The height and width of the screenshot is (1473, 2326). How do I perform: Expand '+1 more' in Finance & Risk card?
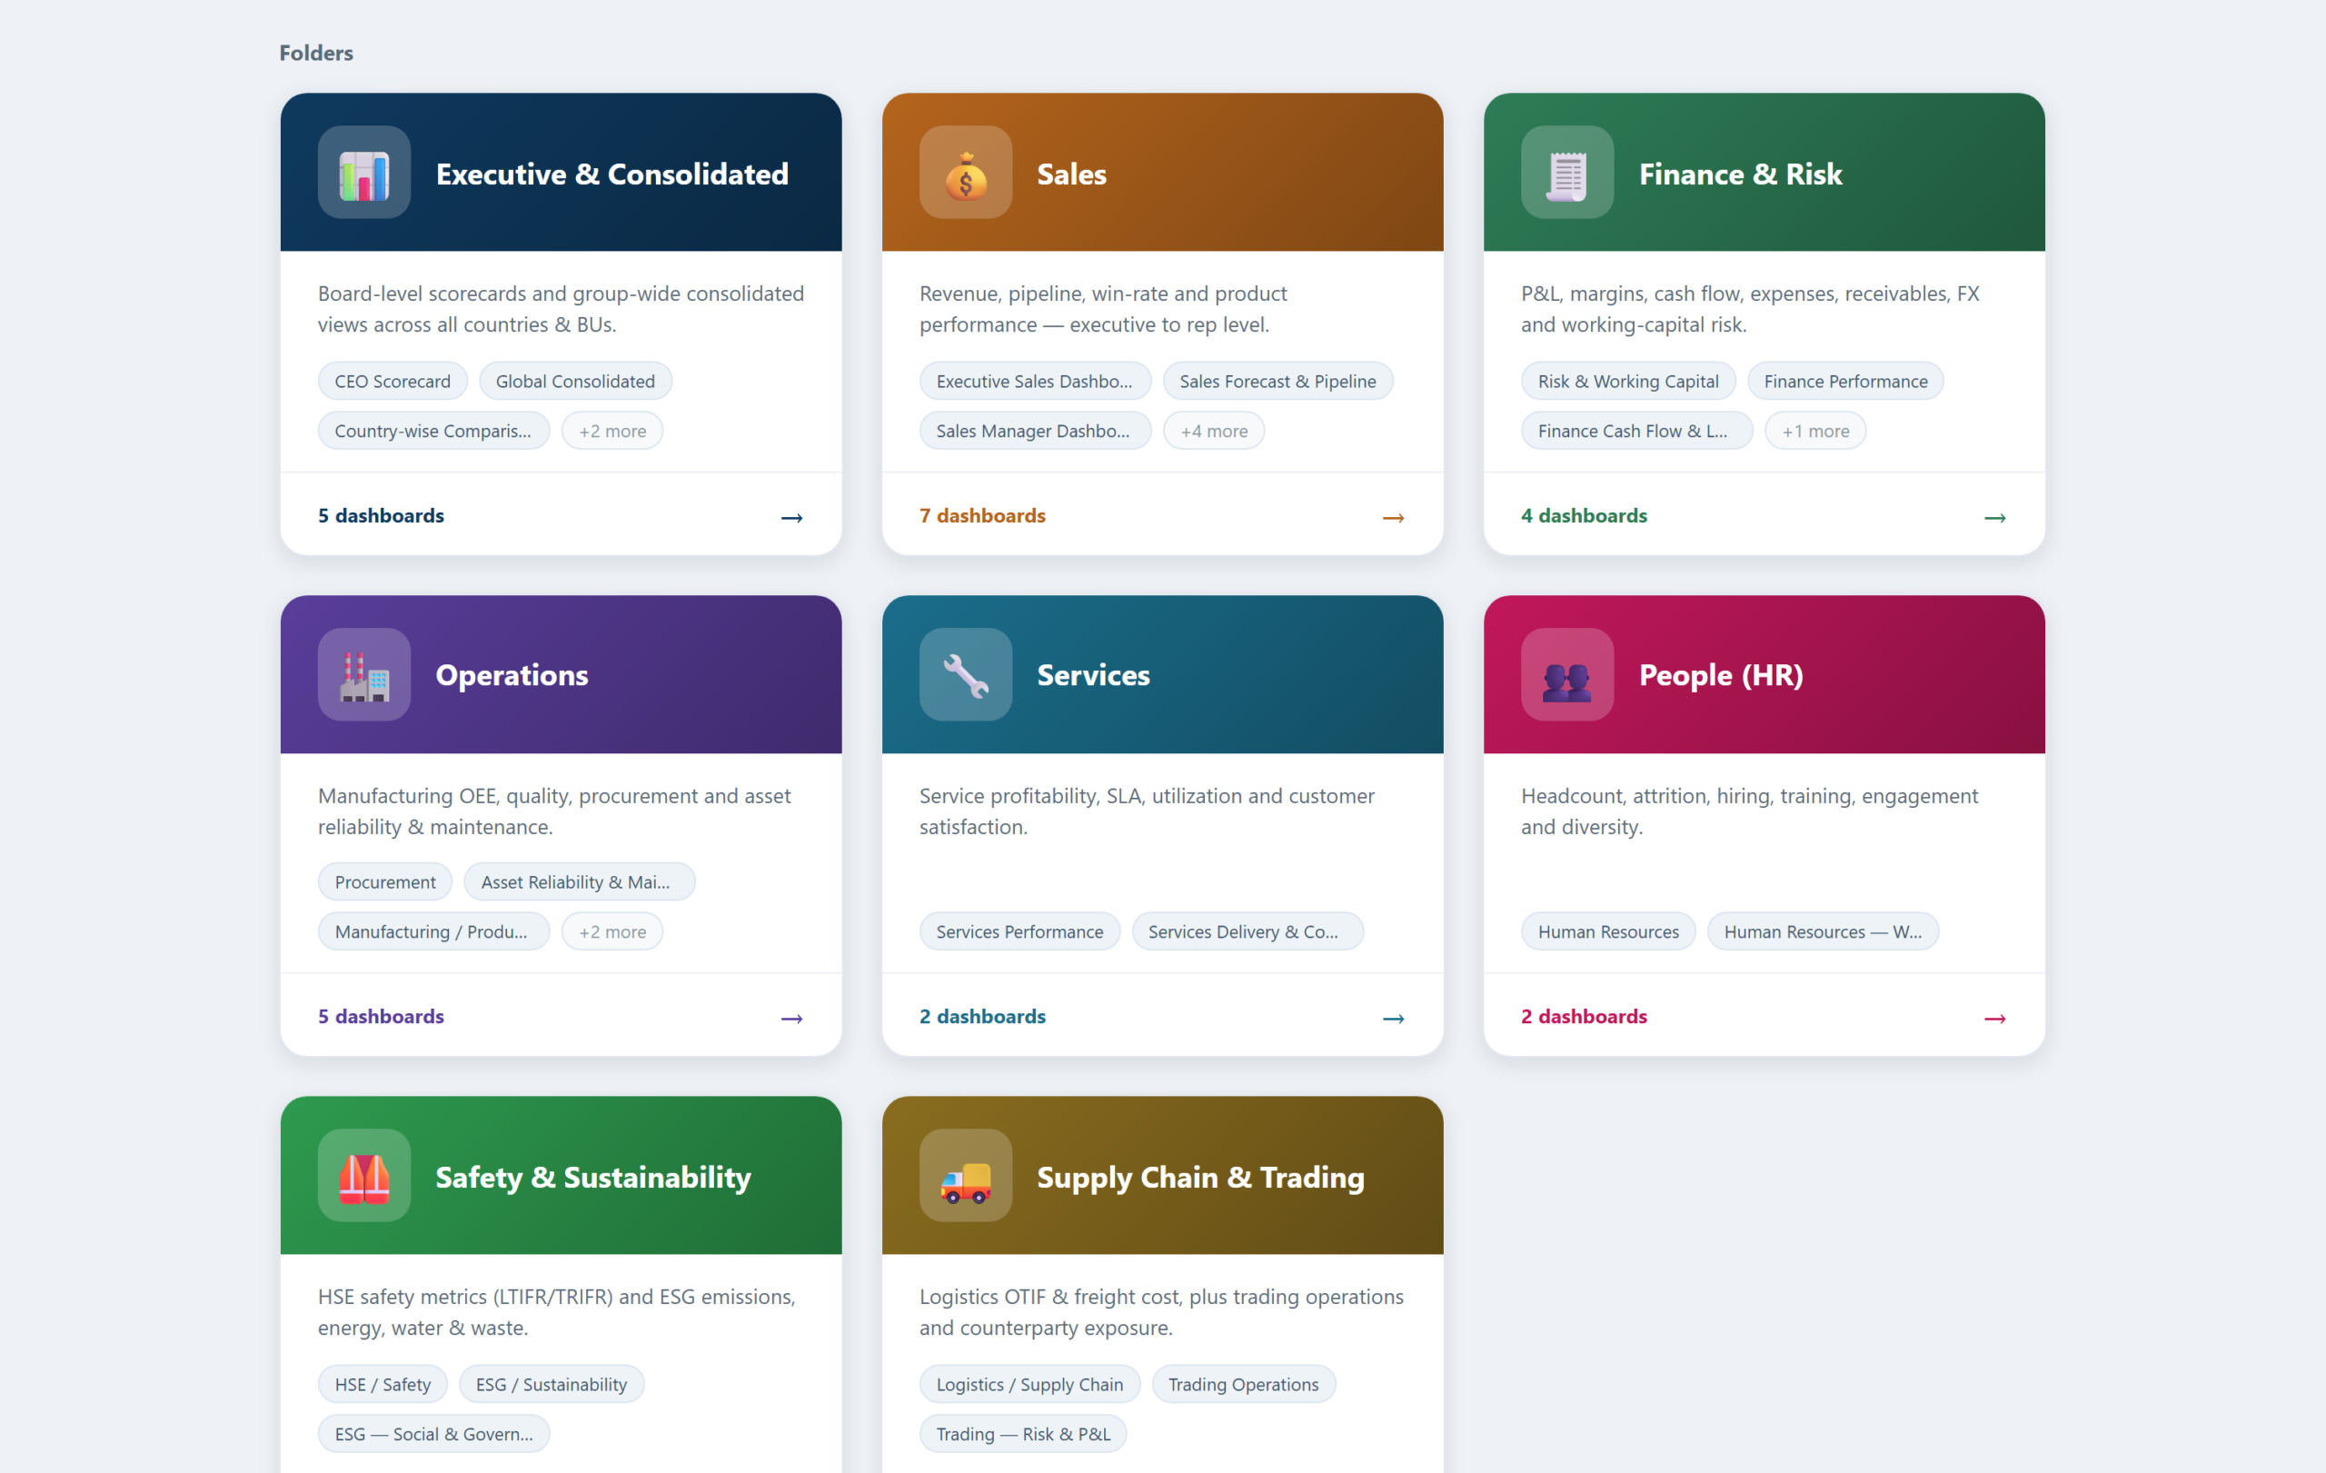coord(1816,431)
